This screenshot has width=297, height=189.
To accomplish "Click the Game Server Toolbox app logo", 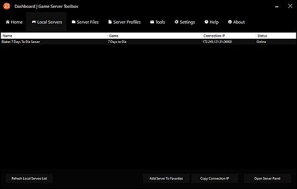I will click(x=7, y=6).
